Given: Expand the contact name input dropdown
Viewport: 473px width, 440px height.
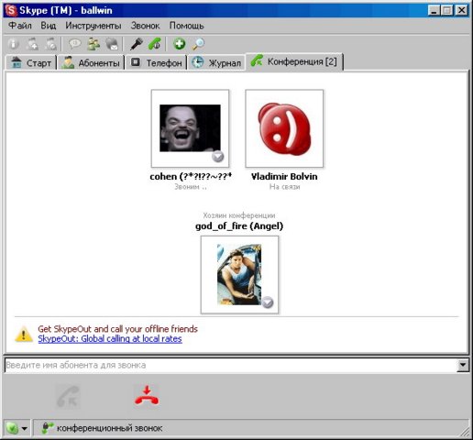Looking at the screenshot, I should click(x=463, y=365).
